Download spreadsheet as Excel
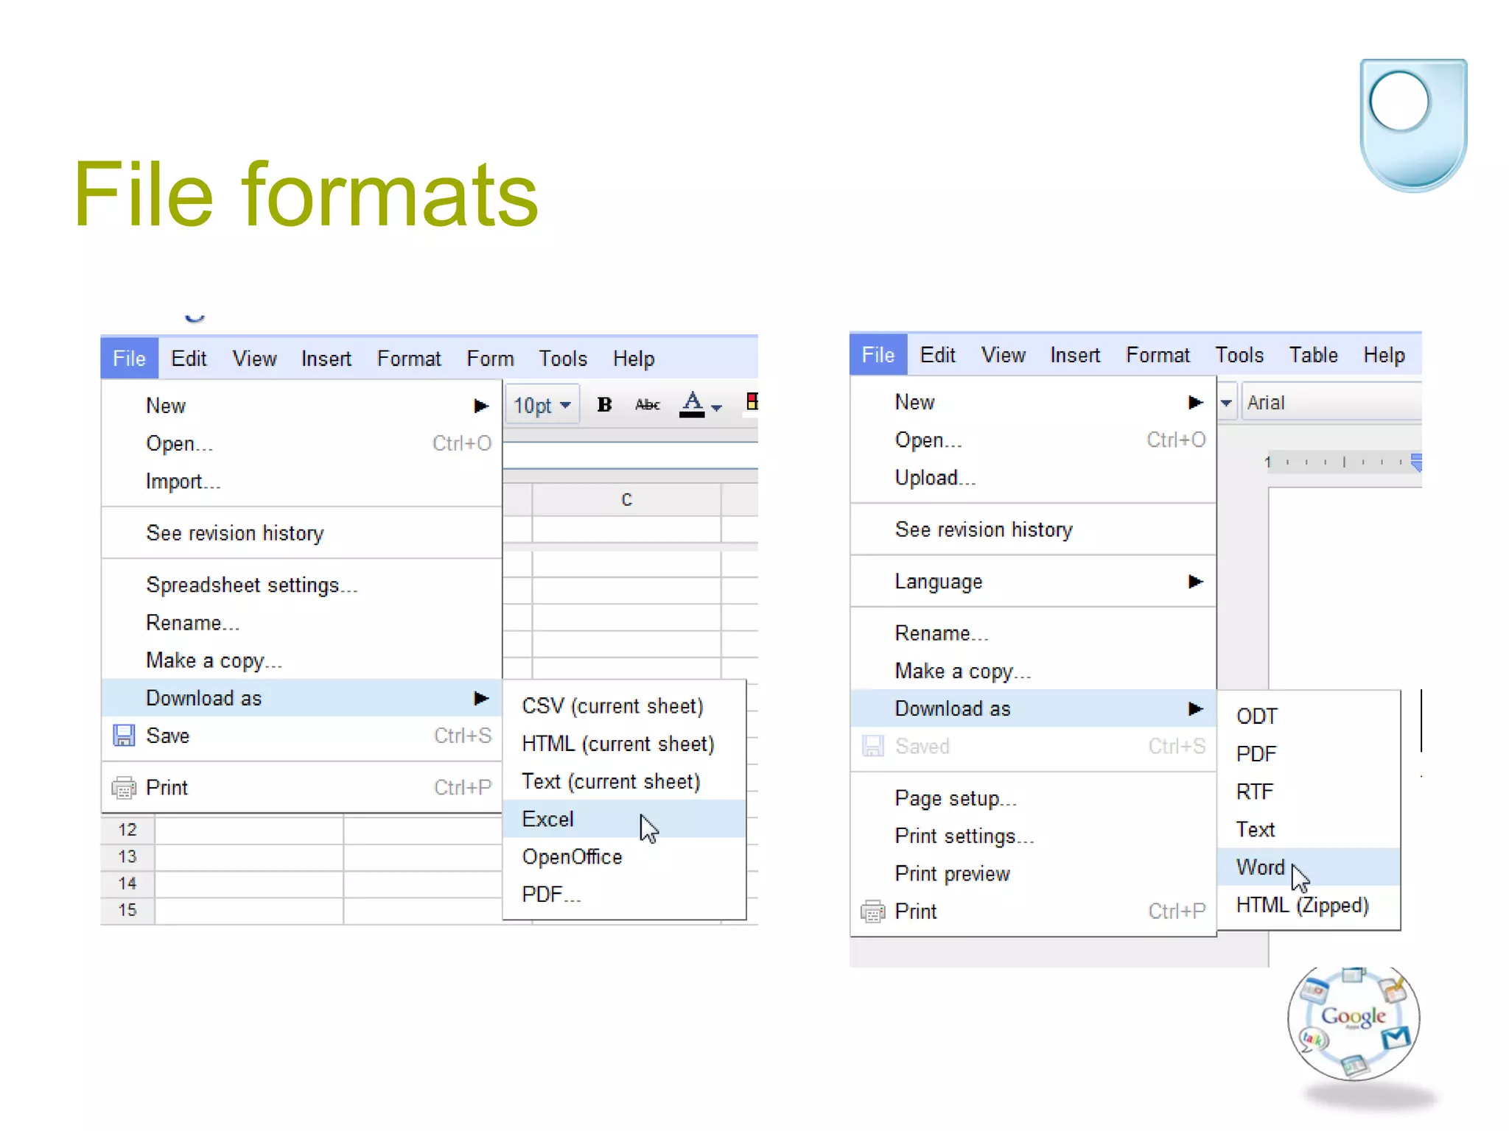This screenshot has height=1131, width=1509. pos(624,819)
